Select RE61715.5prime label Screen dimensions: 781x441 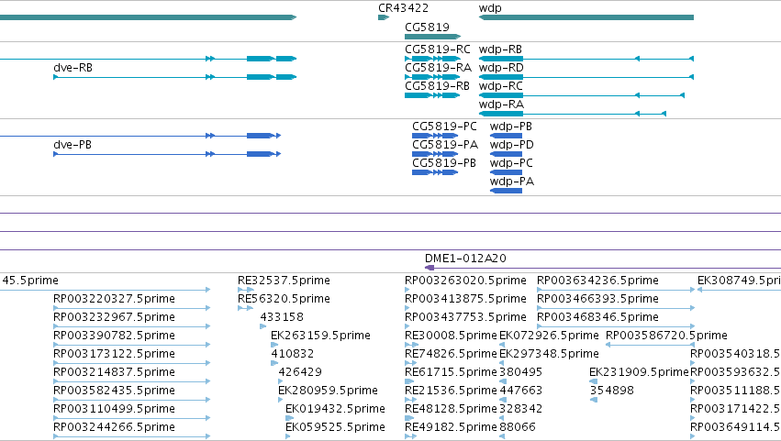(451, 372)
